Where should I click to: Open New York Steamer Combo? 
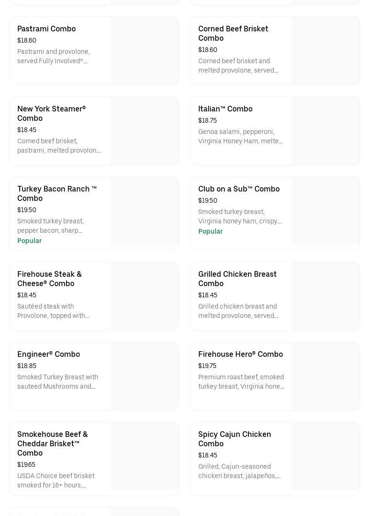(51, 113)
